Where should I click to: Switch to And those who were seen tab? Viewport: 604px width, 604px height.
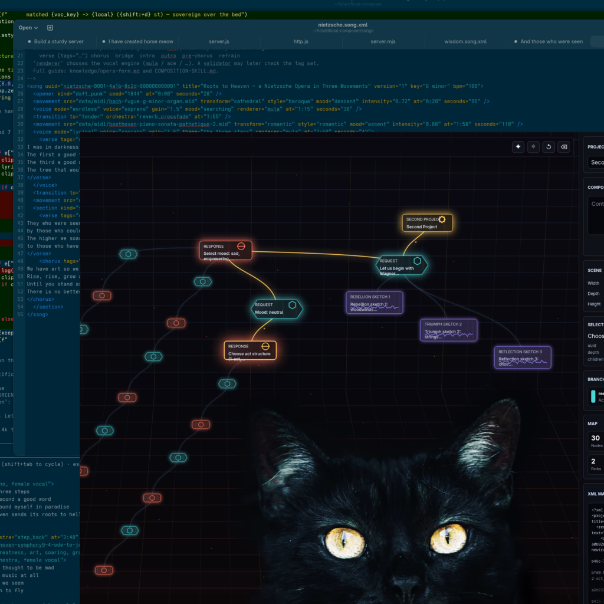click(x=549, y=42)
